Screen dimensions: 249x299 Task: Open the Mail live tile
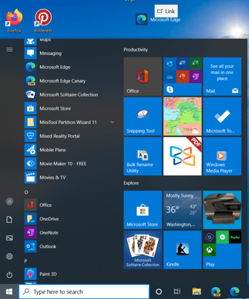click(222, 77)
